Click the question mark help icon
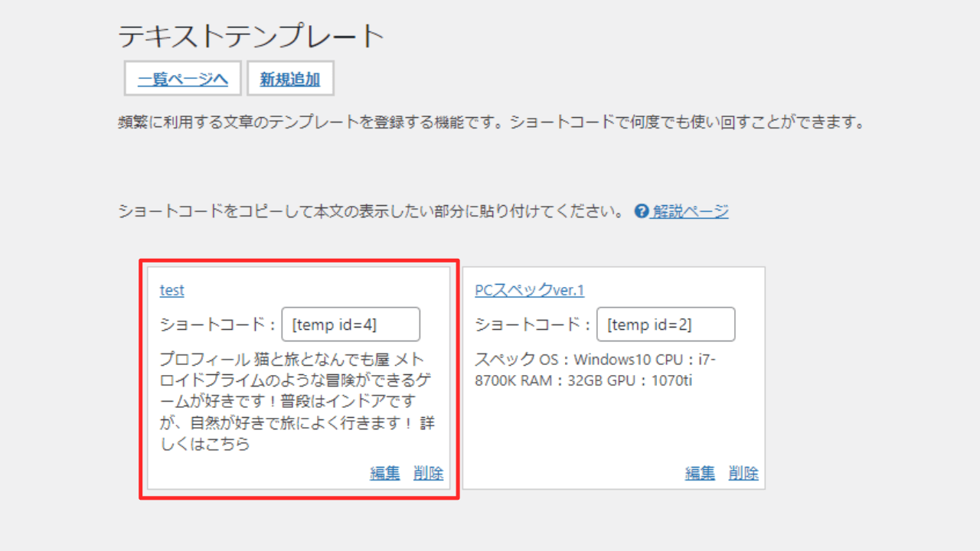Viewport: 980px width, 551px height. (642, 211)
